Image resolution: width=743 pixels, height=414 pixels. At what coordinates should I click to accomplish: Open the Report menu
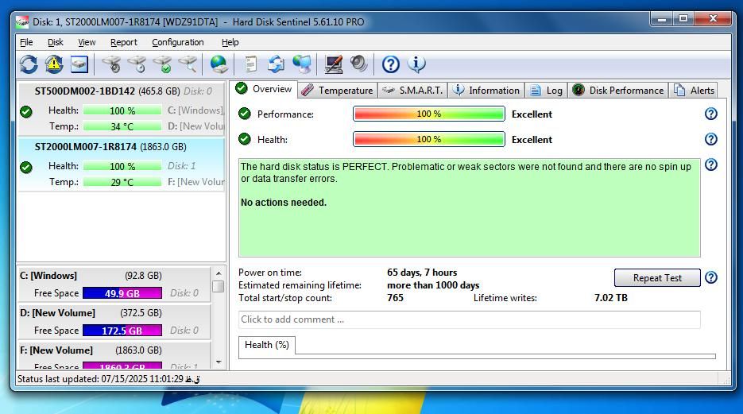tap(124, 42)
